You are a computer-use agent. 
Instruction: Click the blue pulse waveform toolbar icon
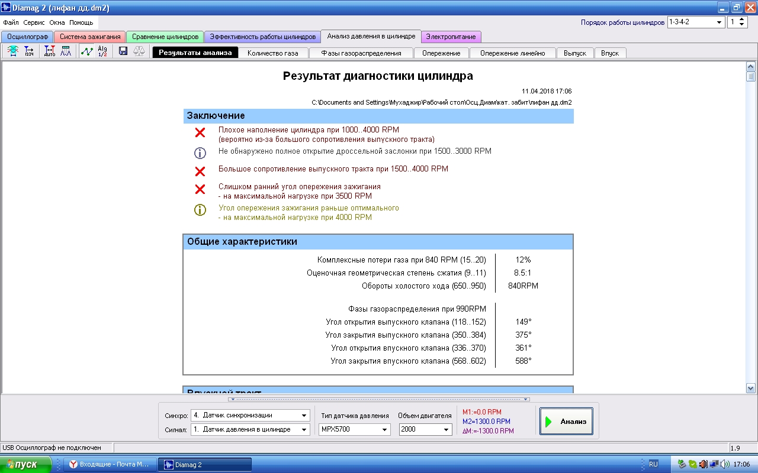click(x=66, y=51)
